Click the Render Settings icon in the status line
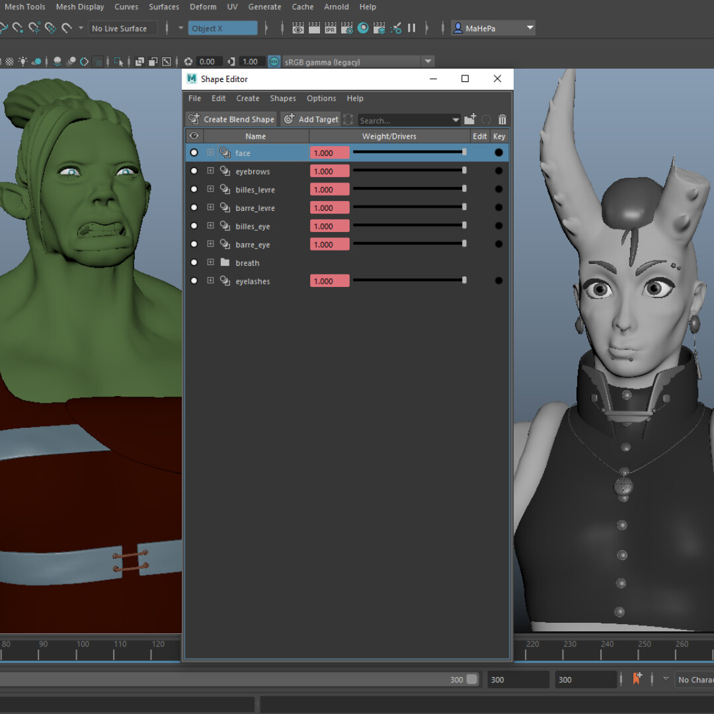Image resolution: width=714 pixels, height=714 pixels. [346, 28]
